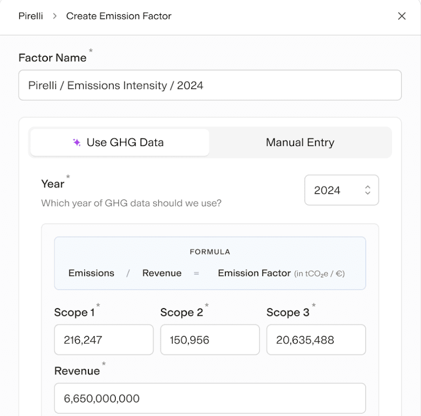Click the 'Revenue' field label
The height and width of the screenshot is (416, 421).
(x=77, y=371)
